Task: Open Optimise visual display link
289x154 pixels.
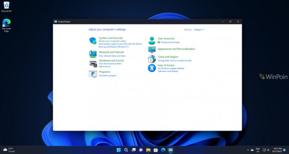Action: pyautogui.click(x=168, y=71)
